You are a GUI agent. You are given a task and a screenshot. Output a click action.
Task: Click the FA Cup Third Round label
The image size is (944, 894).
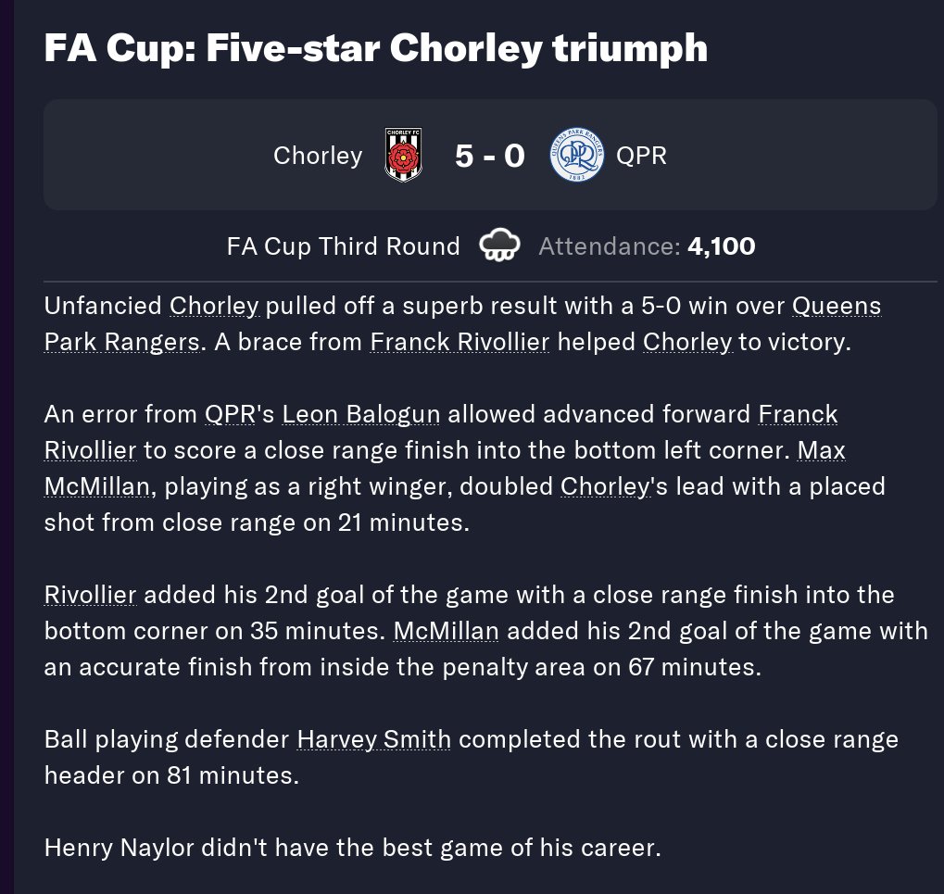(343, 246)
